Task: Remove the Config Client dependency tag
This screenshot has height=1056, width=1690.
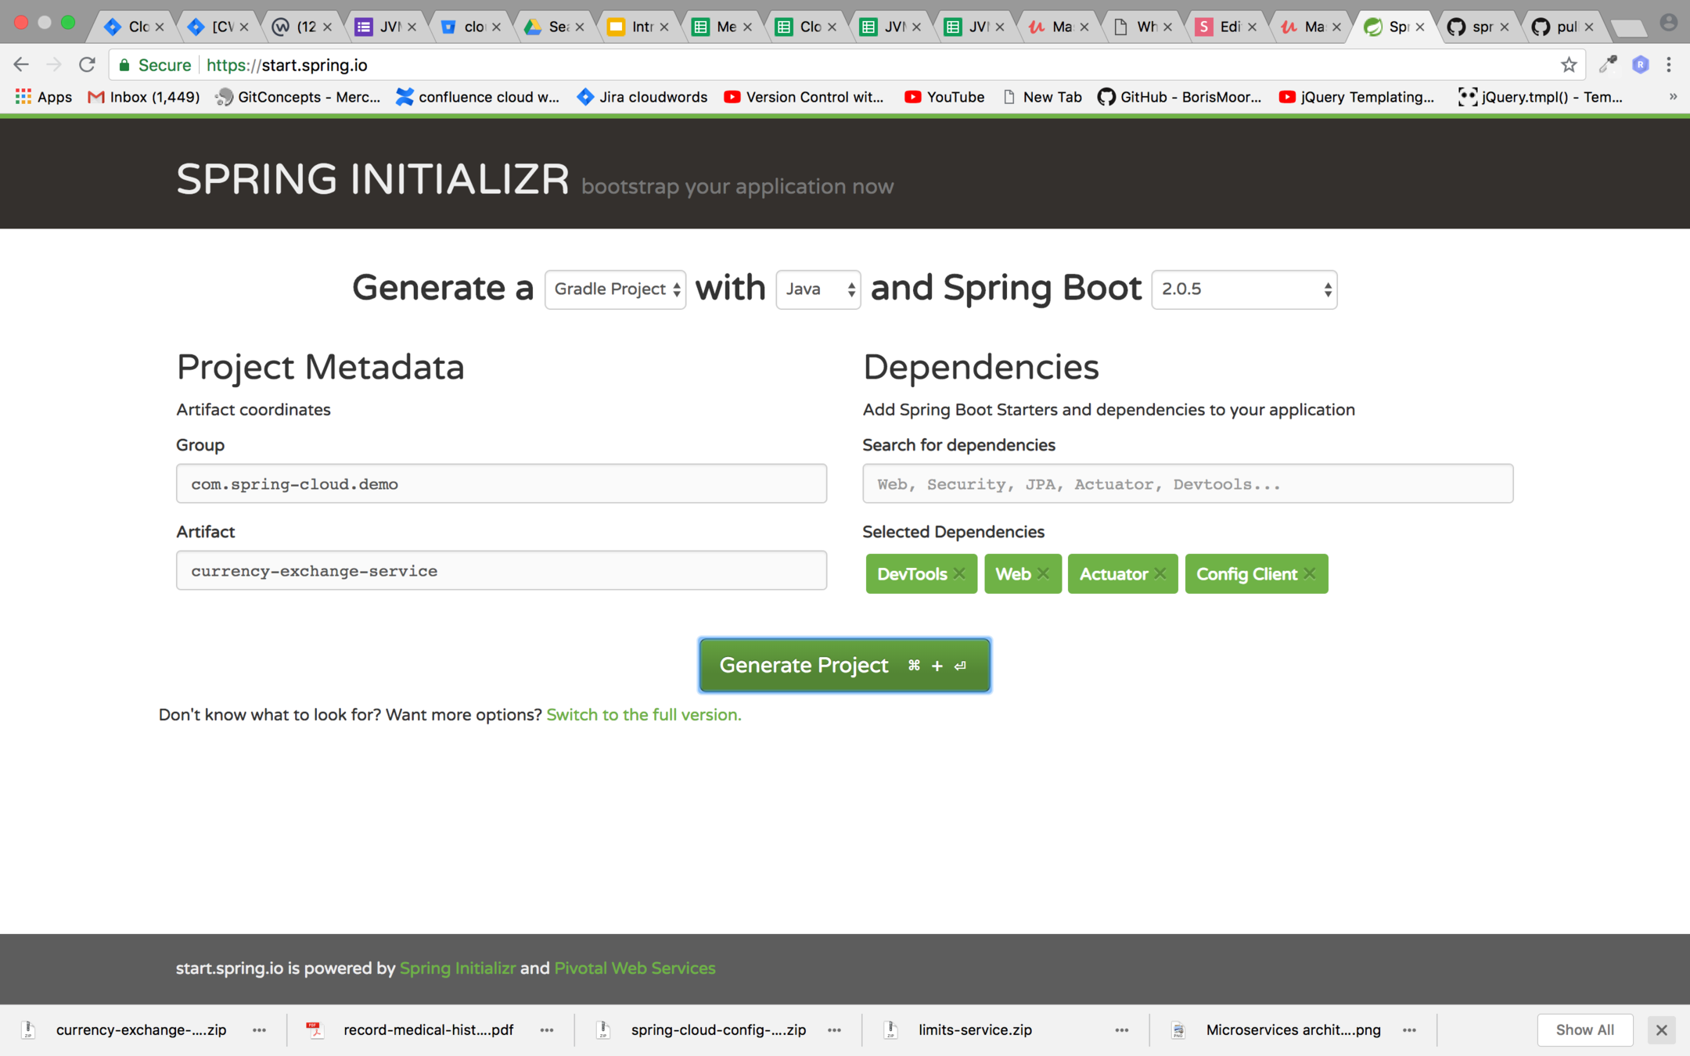Action: tap(1310, 573)
